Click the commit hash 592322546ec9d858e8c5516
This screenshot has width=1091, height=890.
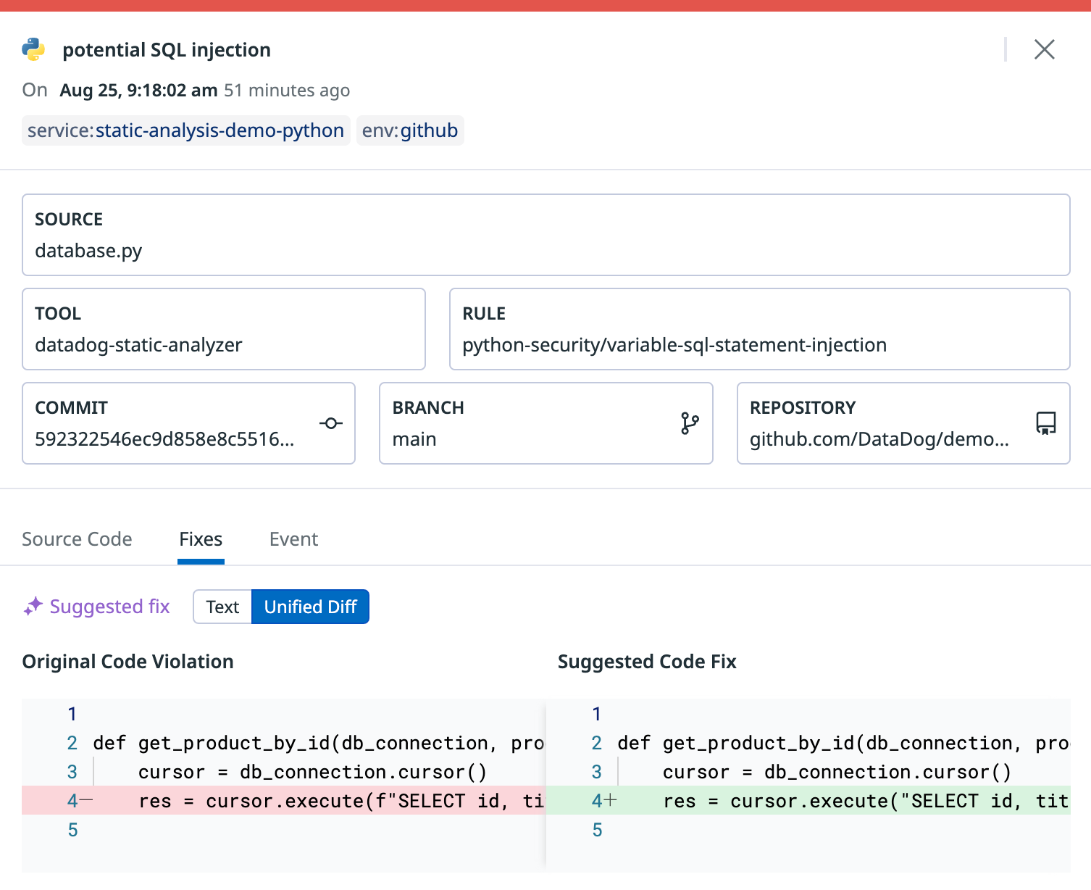164,439
